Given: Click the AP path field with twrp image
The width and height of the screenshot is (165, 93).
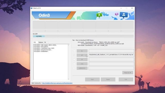Looking at the screenshot, I should pos(111,55).
